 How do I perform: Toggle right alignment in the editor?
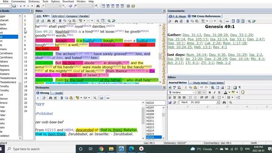click(179, 97)
